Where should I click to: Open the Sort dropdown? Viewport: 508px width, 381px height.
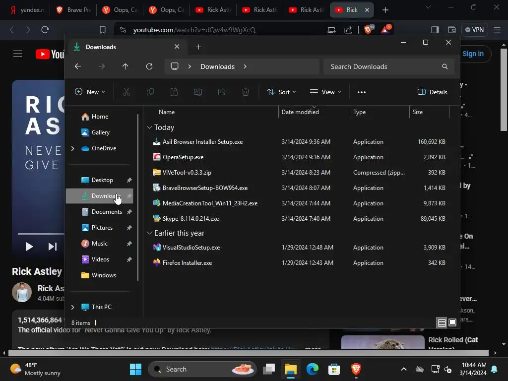[281, 92]
